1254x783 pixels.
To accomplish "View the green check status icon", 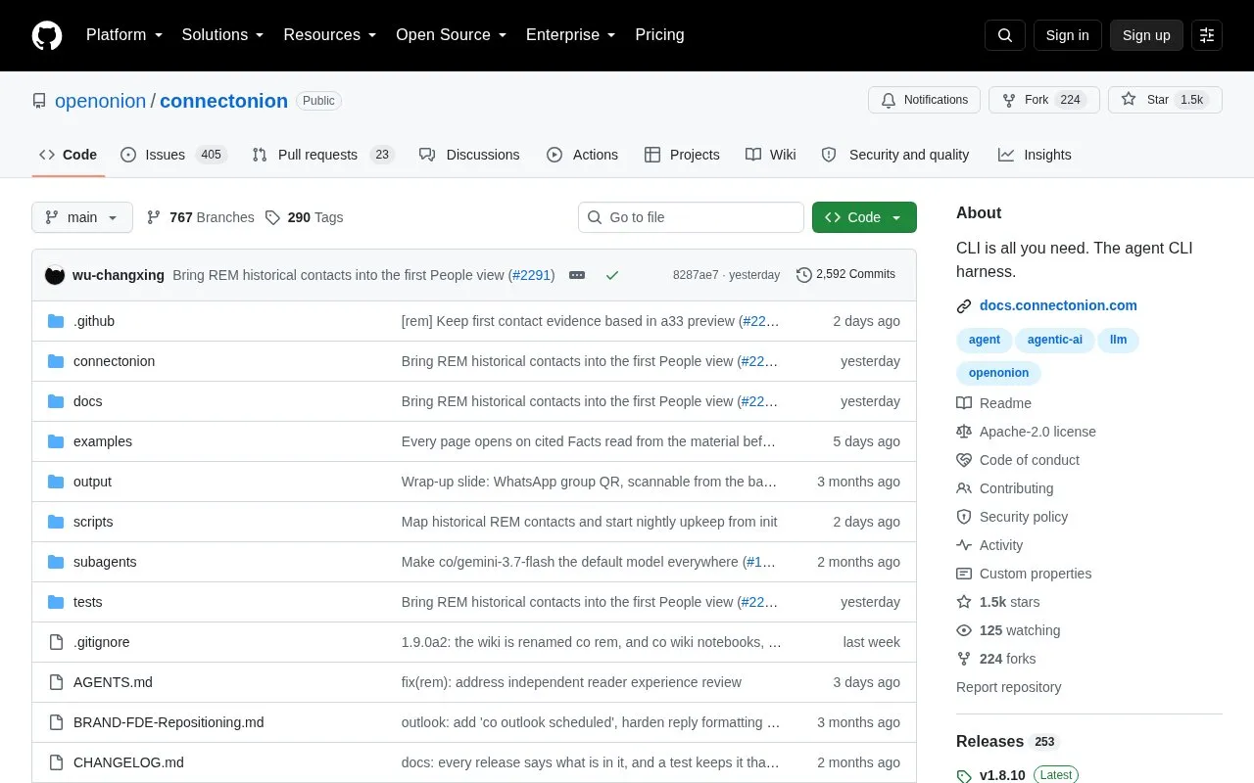I will (612, 275).
